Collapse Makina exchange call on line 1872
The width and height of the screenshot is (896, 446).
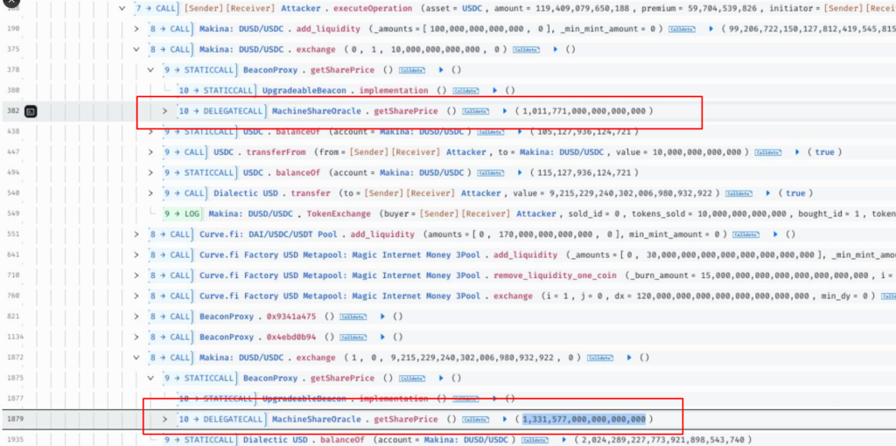point(136,358)
